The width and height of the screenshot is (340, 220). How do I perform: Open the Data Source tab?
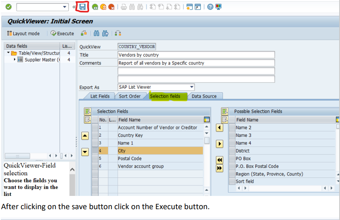(x=204, y=96)
